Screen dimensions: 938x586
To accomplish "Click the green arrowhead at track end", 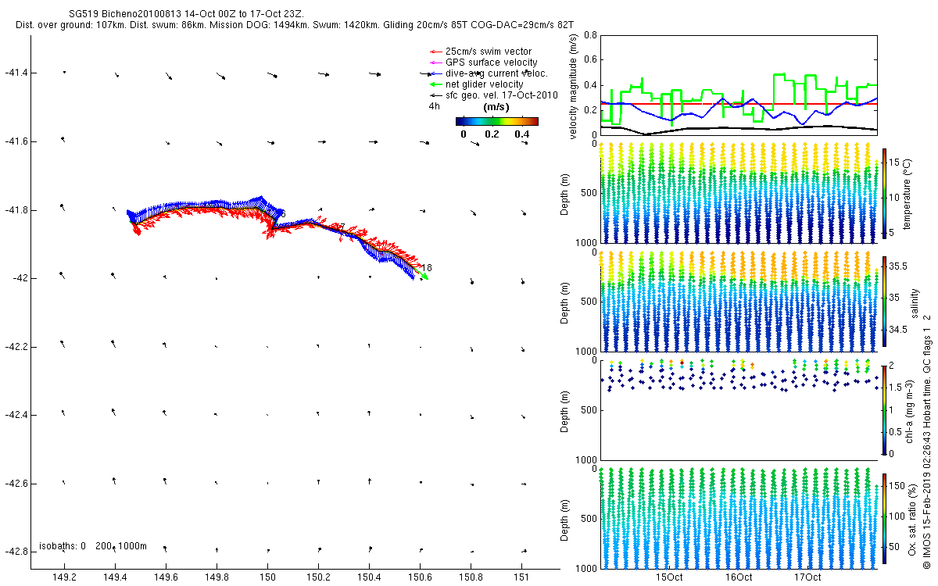I will click(x=424, y=276).
